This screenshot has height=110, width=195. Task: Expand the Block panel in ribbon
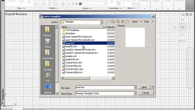tap(131, 8)
